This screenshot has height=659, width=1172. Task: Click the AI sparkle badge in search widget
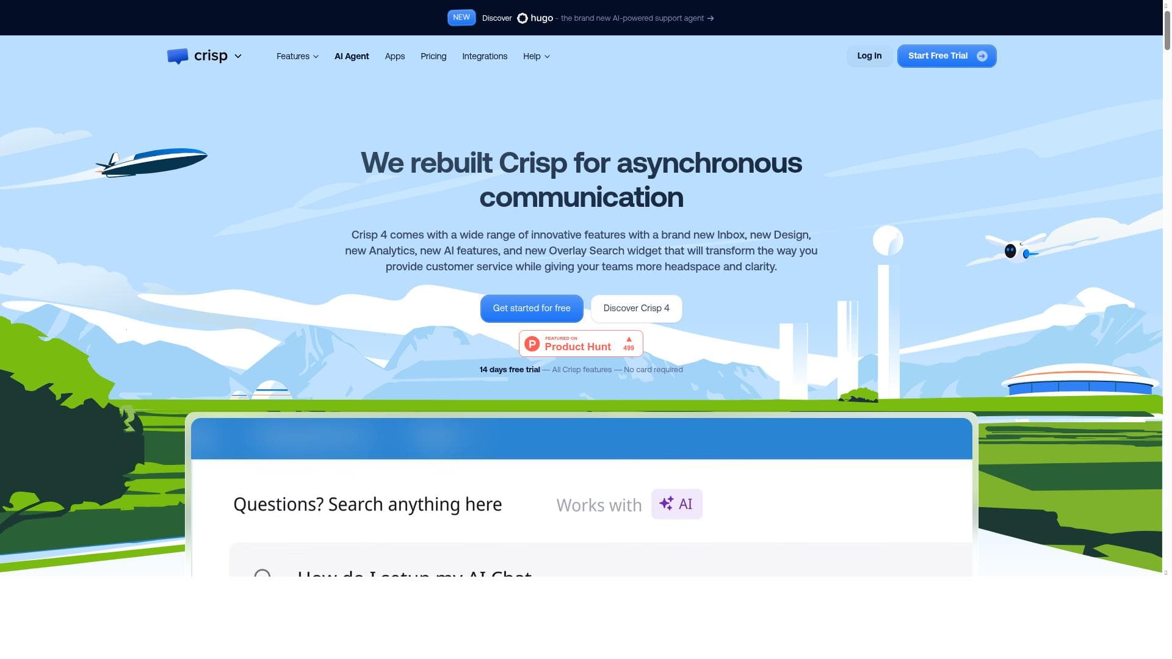pyautogui.click(x=676, y=505)
